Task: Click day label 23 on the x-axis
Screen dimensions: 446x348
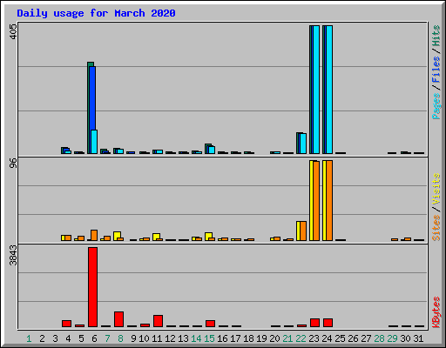Action: click(314, 338)
